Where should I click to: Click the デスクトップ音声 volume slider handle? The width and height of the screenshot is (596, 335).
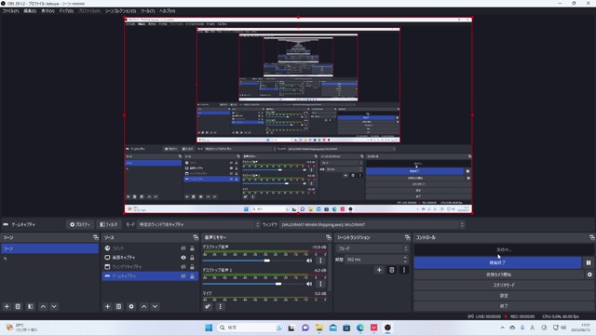tap(267, 261)
